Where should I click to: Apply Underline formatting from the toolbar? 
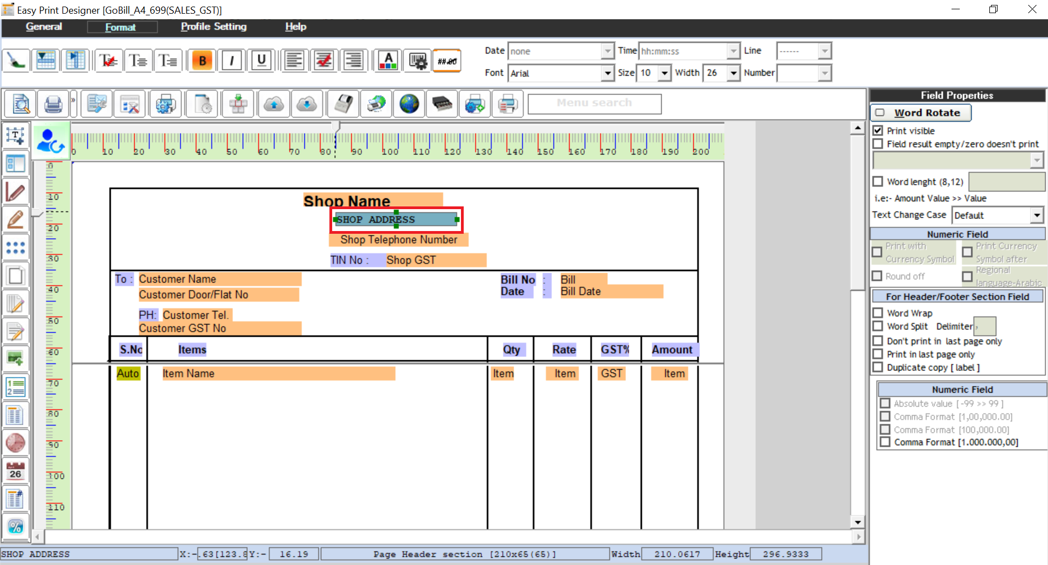point(261,60)
